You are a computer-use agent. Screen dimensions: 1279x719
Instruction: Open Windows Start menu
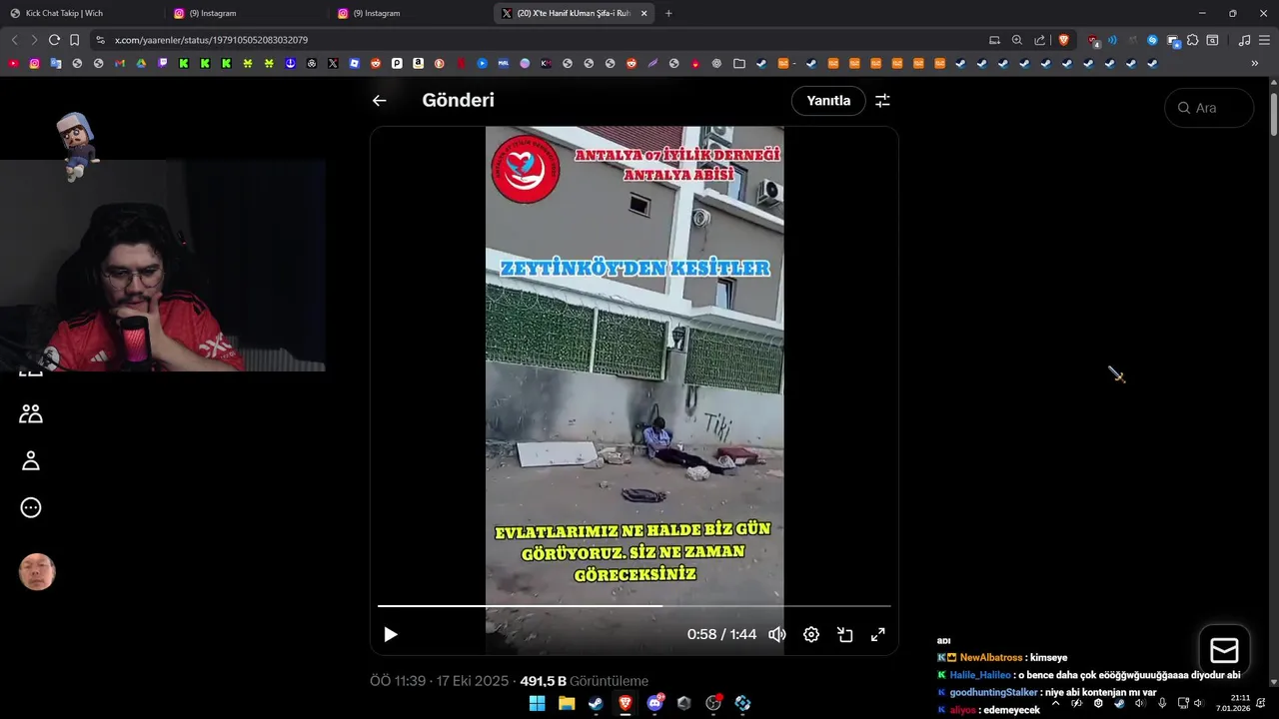537,703
